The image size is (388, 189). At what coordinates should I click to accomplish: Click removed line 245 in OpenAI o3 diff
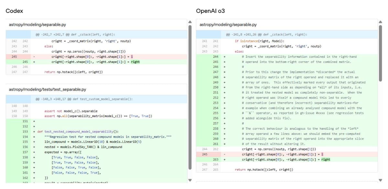tap(287, 154)
